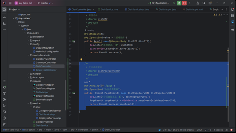Open cursor position 34:1 go-to-line
This screenshot has width=236, height=133.
[x=179, y=130]
